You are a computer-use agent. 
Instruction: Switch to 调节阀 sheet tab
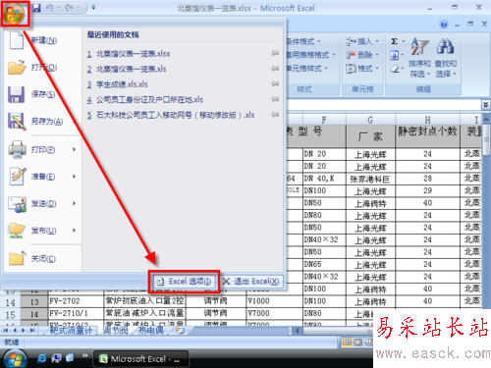click(115, 331)
